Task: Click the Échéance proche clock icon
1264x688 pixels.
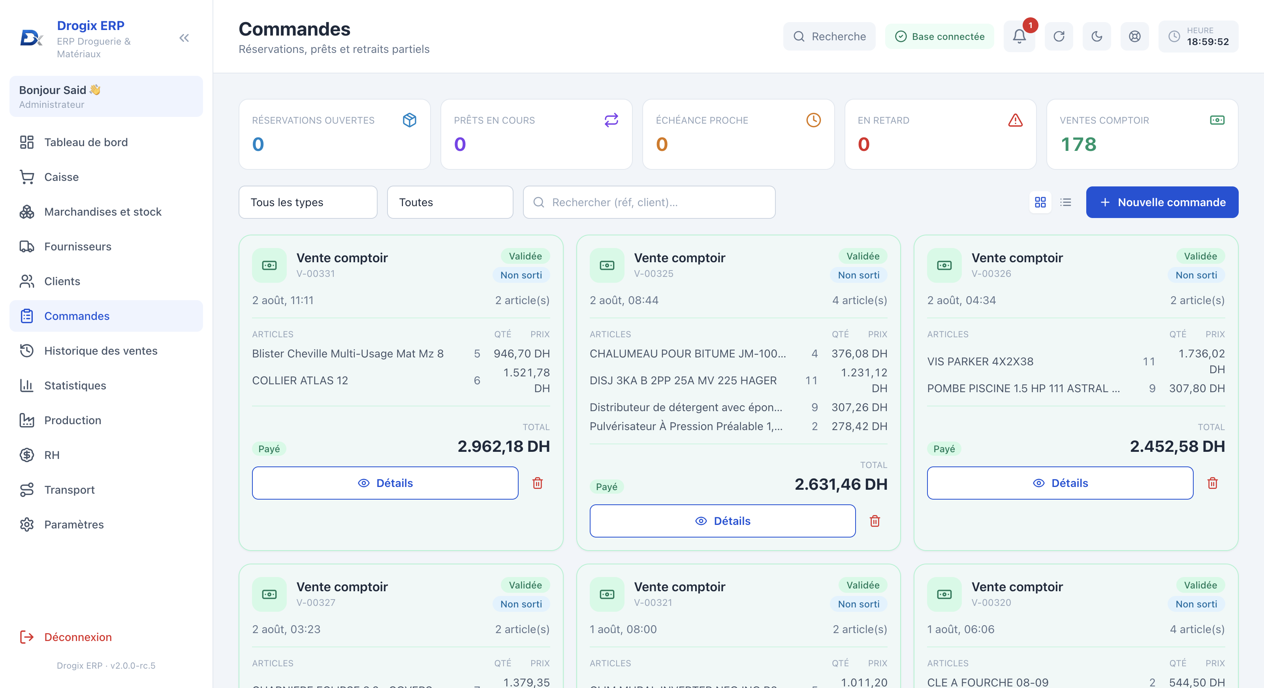Action: [813, 120]
